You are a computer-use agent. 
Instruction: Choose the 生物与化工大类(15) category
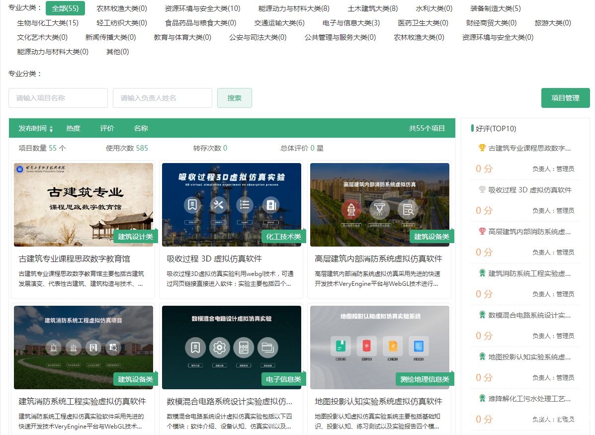[x=48, y=23]
